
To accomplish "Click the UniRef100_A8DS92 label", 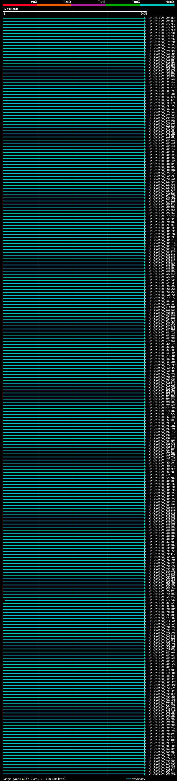I will (x=162, y=91).
